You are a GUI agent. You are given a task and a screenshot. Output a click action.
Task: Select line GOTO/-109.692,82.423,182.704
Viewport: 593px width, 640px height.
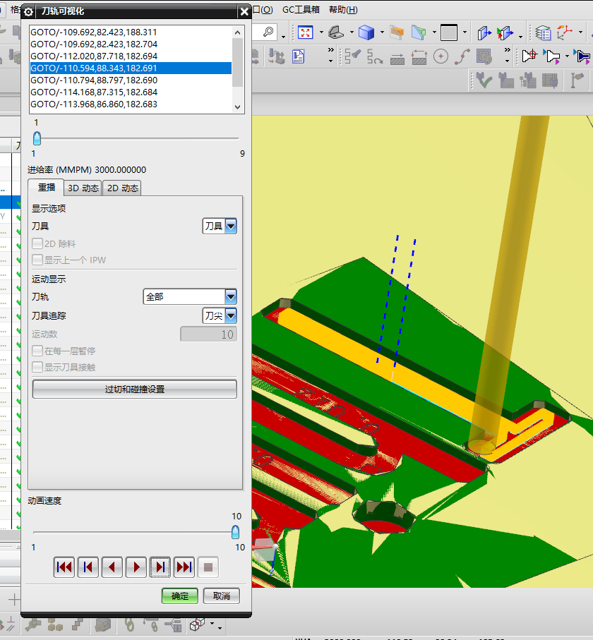point(131,44)
